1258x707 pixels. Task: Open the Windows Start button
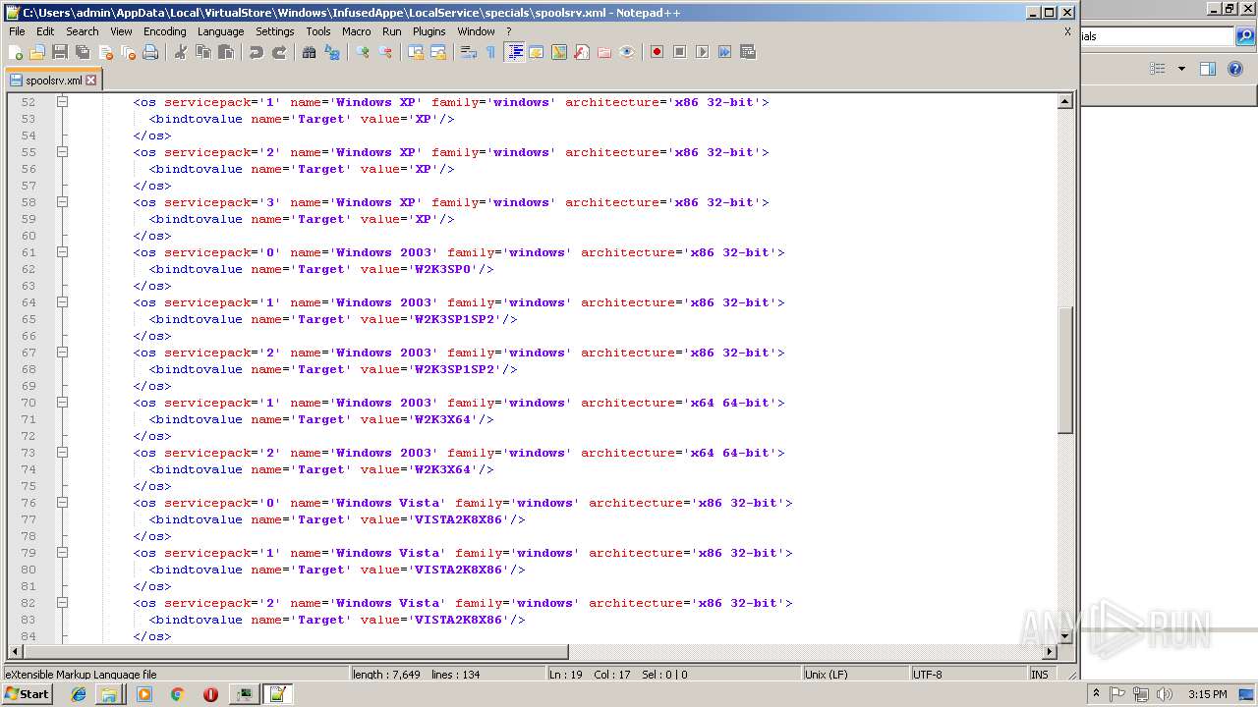28,694
